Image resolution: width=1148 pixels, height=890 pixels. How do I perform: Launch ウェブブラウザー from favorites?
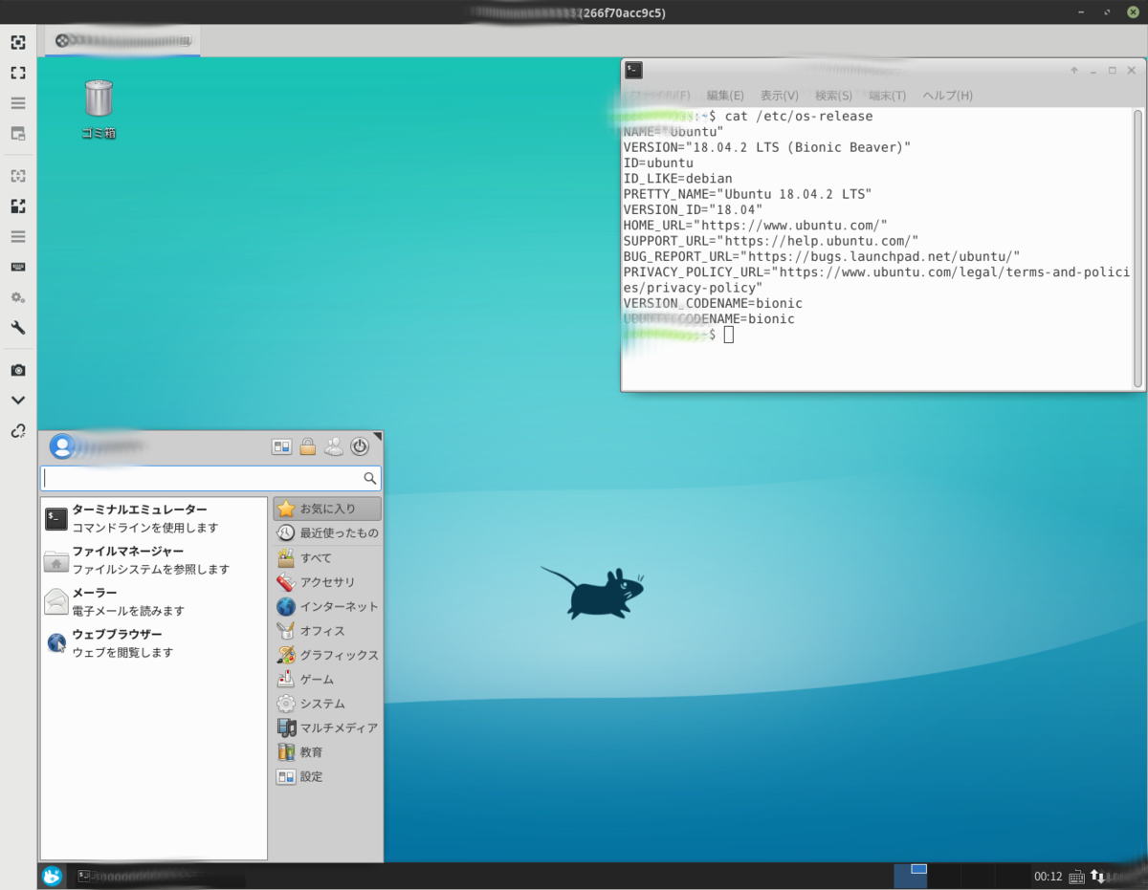point(153,643)
